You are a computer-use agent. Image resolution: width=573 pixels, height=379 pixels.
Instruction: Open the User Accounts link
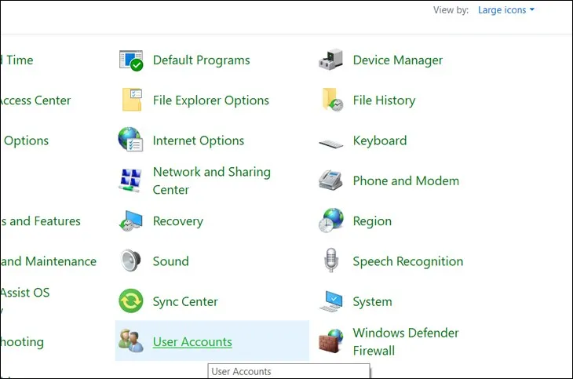(x=192, y=341)
